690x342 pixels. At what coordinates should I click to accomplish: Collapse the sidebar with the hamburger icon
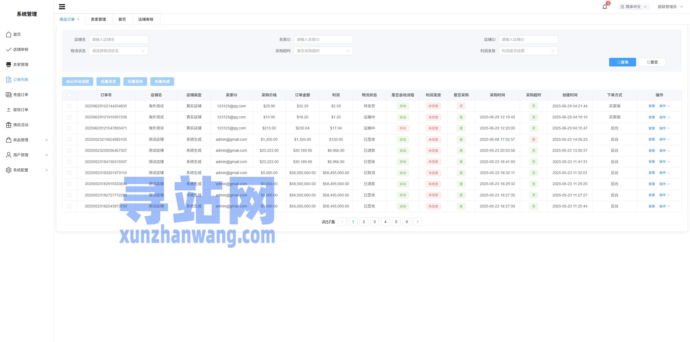tap(62, 7)
